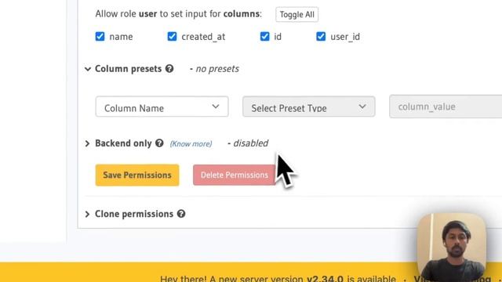Click the Column presets heading
This screenshot has width=502, height=282.
129,69
